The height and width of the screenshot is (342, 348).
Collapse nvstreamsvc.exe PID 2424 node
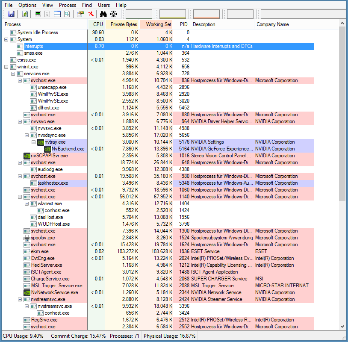[20, 299]
